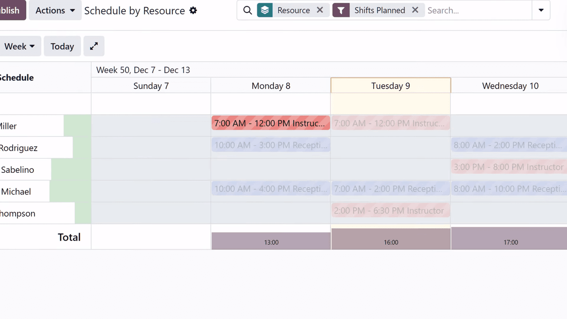Open Monday's red 7:00 AM Instructor shift
Image resolution: width=567 pixels, height=319 pixels.
(271, 123)
